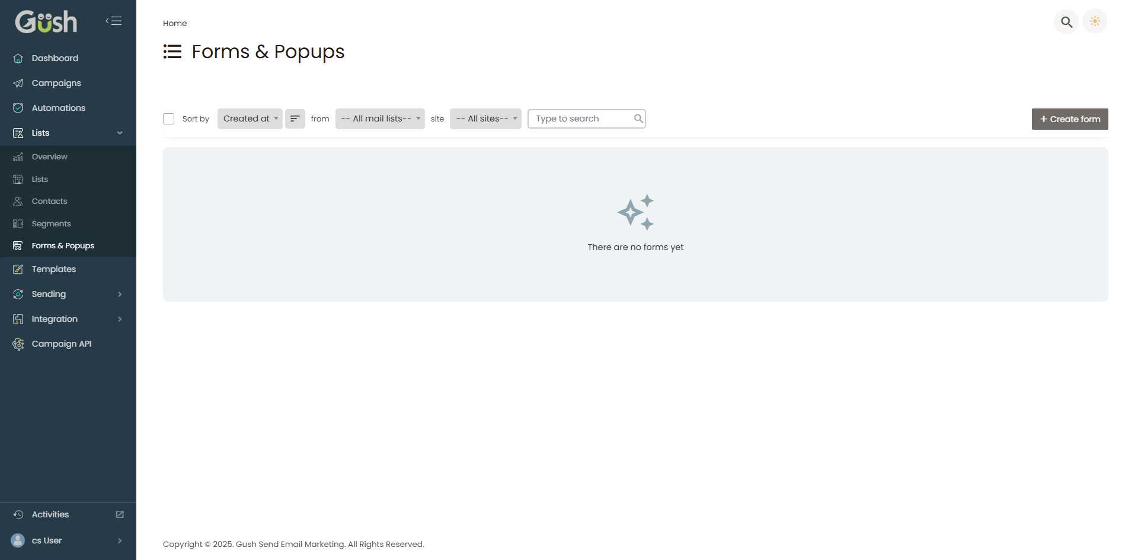Click the Campaign API gear icon
The height and width of the screenshot is (560, 1138).
(x=18, y=344)
